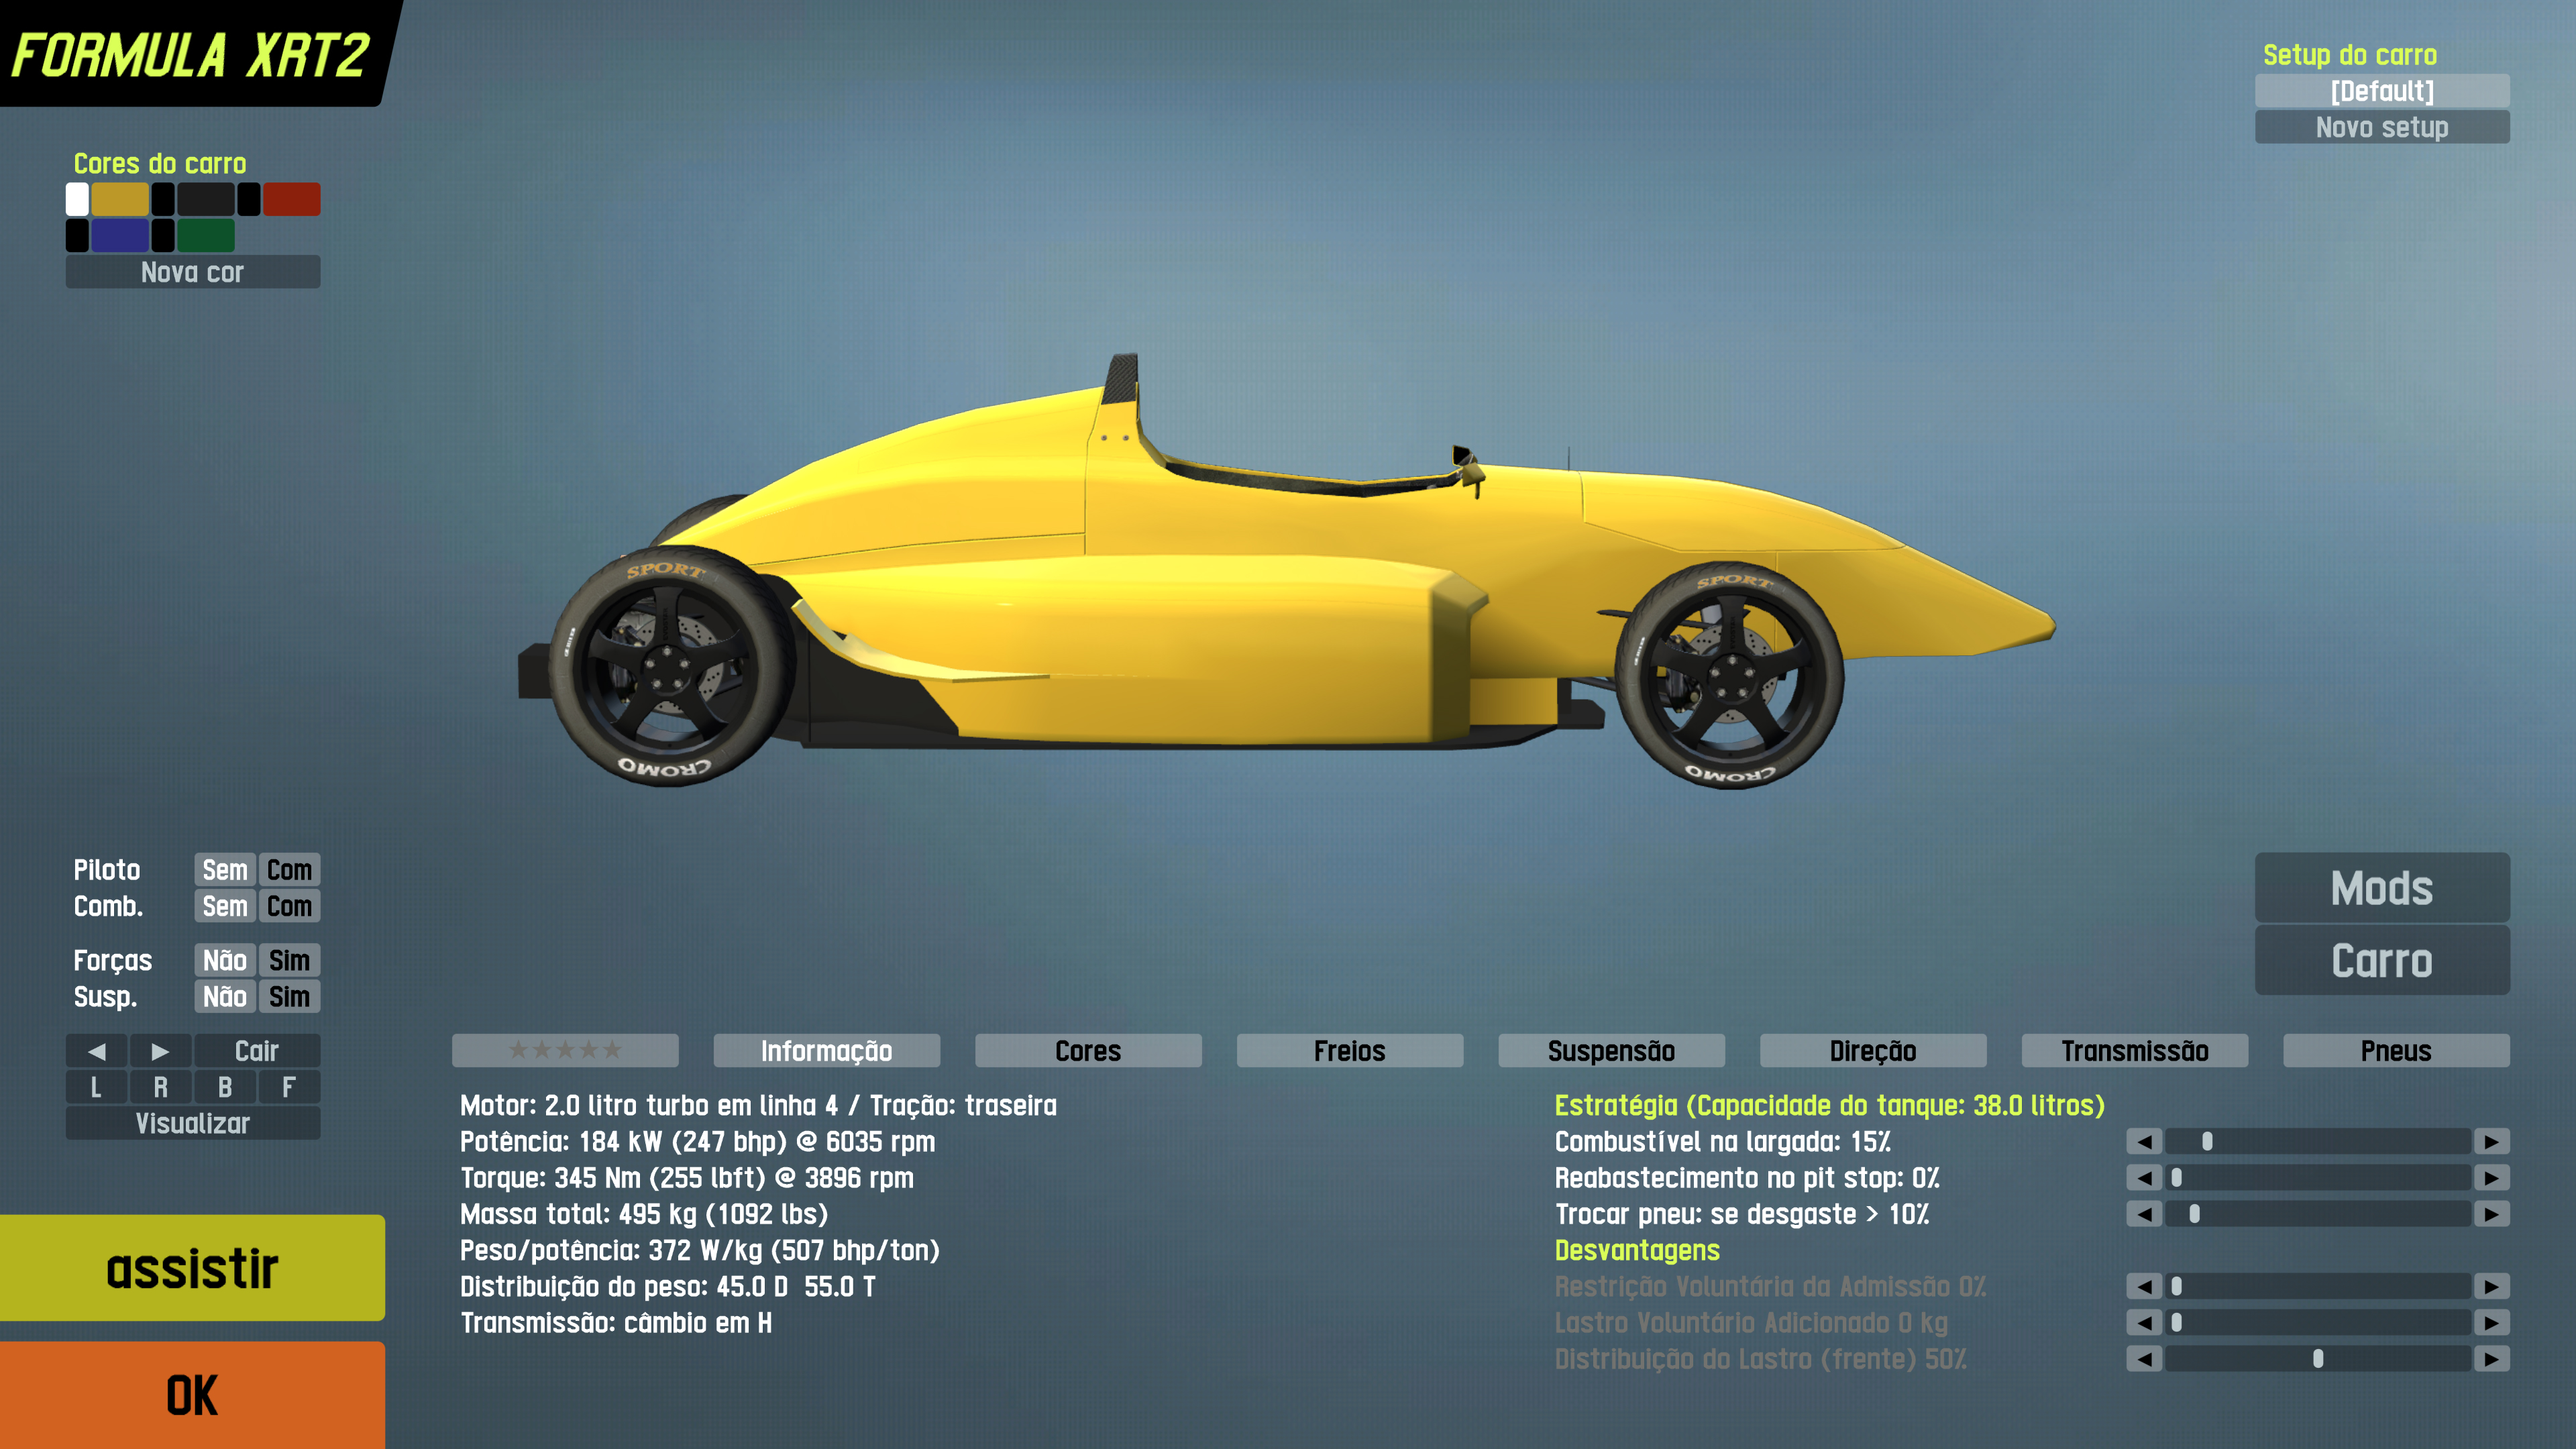
Task: Set Comb. to Sem
Action: point(225,906)
